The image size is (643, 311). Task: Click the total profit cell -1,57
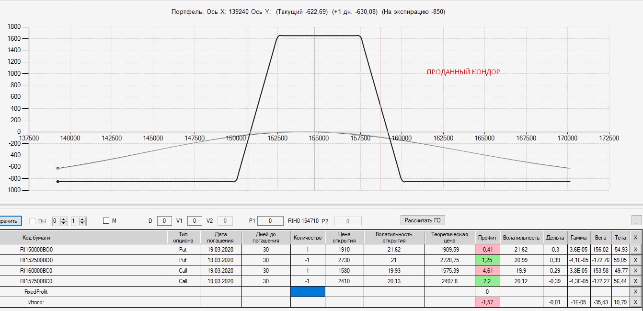pos(487,302)
